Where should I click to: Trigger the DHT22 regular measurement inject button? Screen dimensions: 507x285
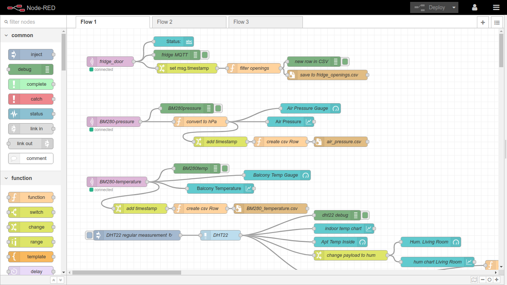click(x=89, y=235)
